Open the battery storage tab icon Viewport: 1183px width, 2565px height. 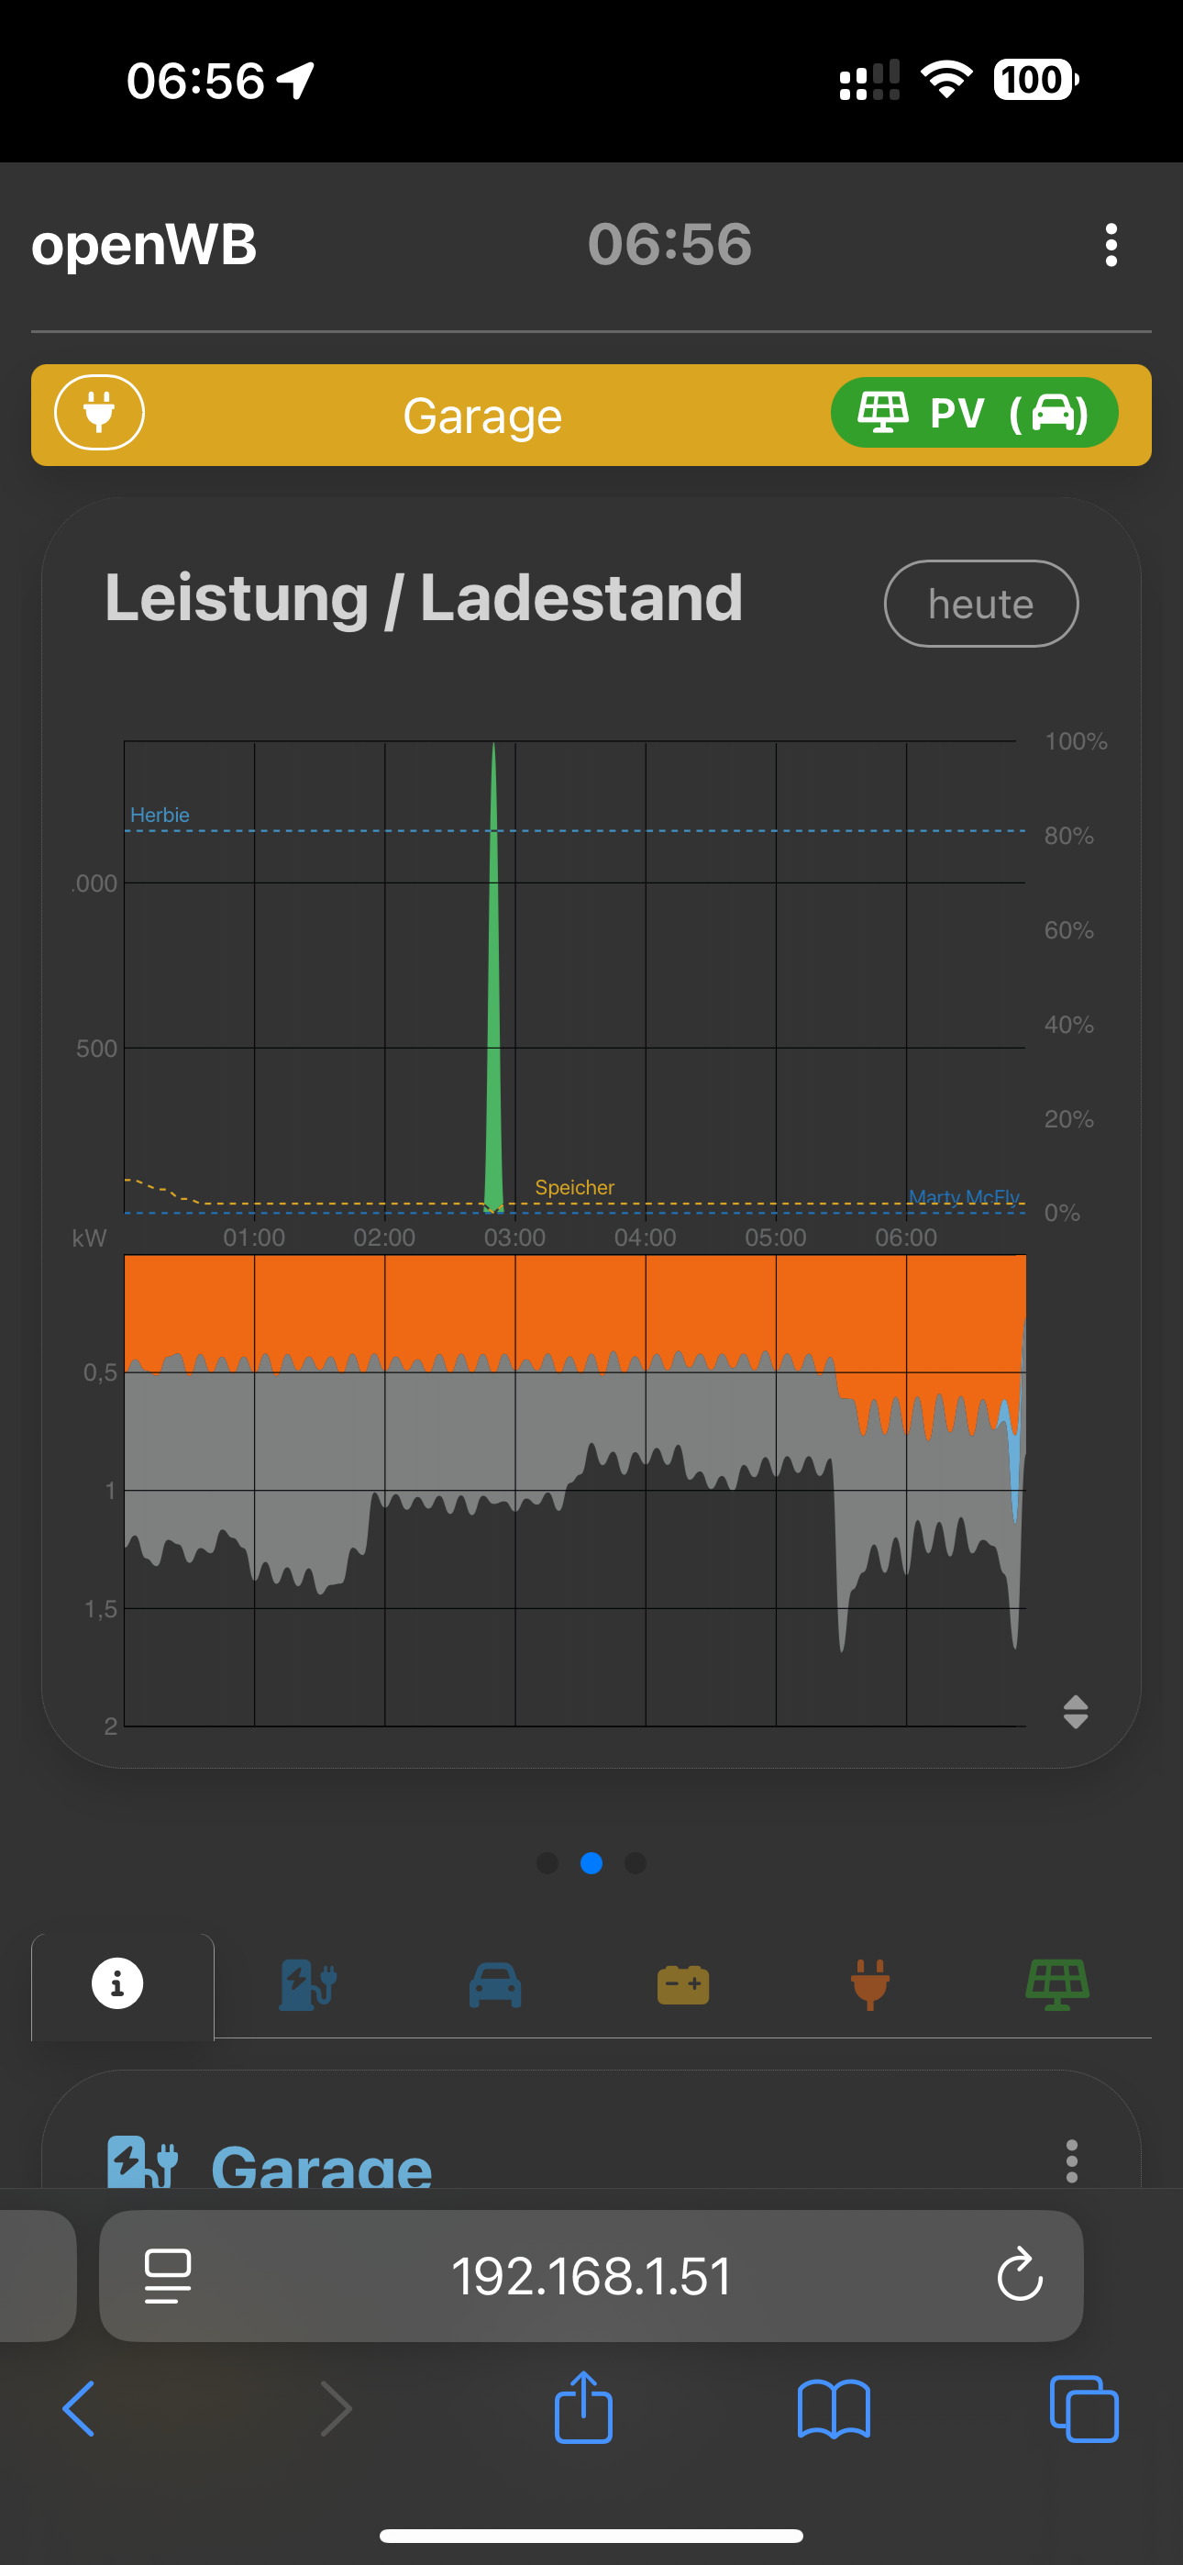pyautogui.click(x=683, y=1984)
